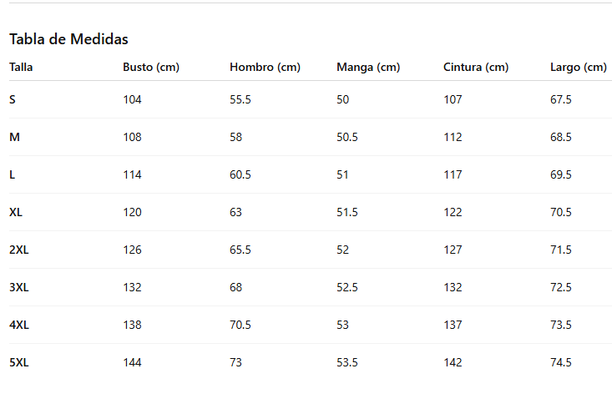Click the Busto value 104 for size S
Image resolution: width=612 pixels, height=414 pixels.
pyautogui.click(x=132, y=99)
